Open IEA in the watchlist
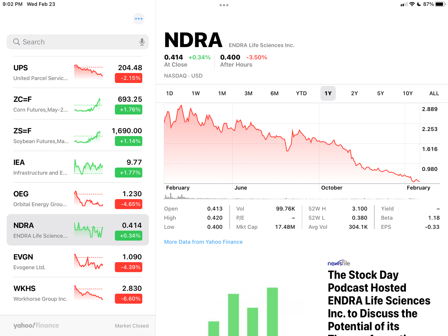The height and width of the screenshot is (336, 448). pyautogui.click(x=78, y=167)
